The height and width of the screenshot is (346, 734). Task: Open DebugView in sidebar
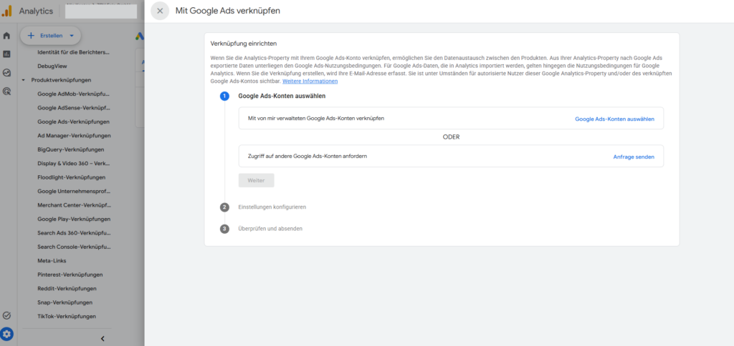tap(52, 66)
